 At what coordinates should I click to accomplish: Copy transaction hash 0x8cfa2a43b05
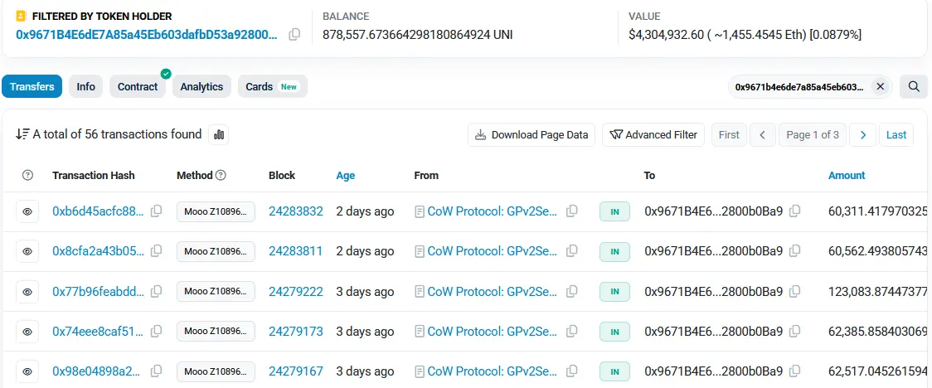click(157, 251)
